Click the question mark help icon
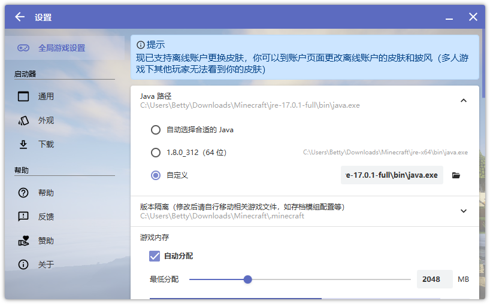The height and width of the screenshot is (304, 490). (23, 193)
